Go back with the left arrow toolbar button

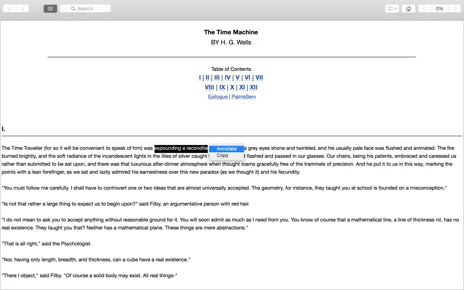click(x=10, y=9)
